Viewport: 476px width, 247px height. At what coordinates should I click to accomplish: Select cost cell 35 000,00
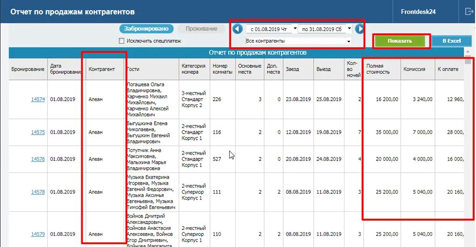tap(382, 132)
